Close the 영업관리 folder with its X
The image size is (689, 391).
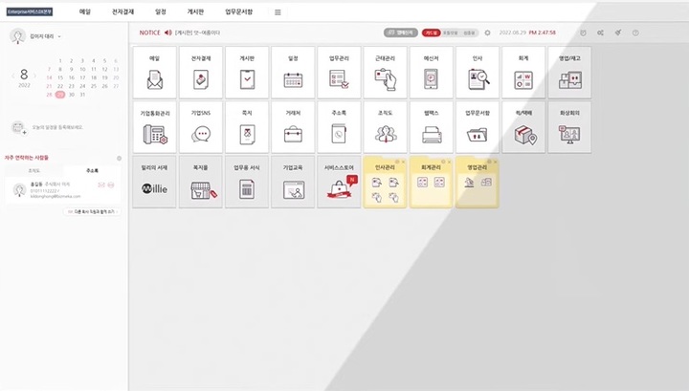496,162
